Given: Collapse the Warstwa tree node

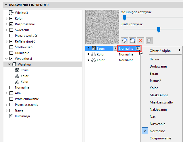Looking at the screenshot, I should (x=9, y=64).
